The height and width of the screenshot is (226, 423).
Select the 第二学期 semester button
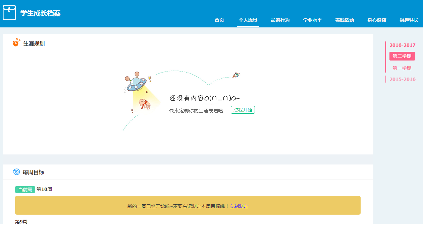pos(402,56)
